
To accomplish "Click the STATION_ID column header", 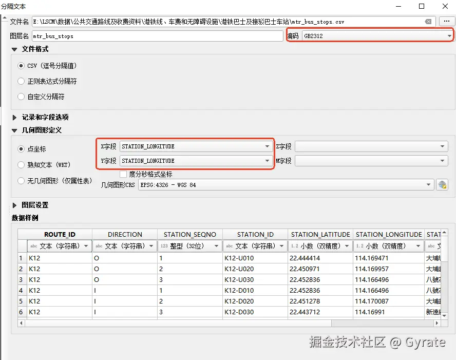I will 255,234.
